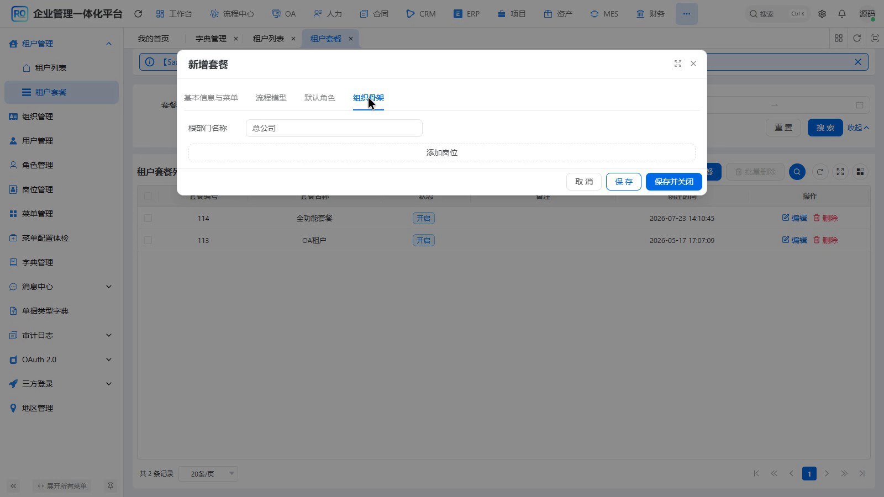Open the 20条/页 page size dropdown
Screen dimensions: 884x497
(x=208, y=474)
